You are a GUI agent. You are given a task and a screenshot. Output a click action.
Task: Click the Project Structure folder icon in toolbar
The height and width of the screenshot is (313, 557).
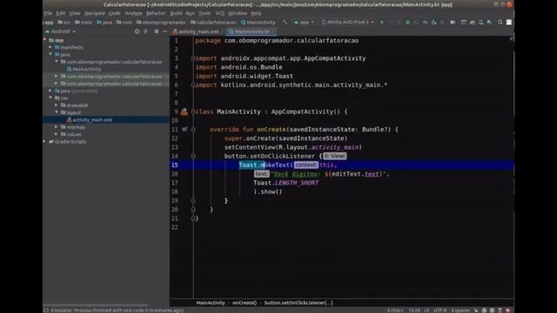click(x=453, y=22)
